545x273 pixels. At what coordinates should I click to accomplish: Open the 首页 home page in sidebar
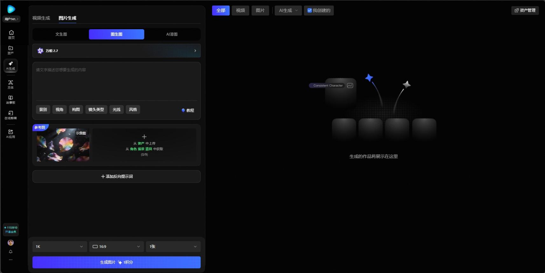pyautogui.click(x=11, y=34)
